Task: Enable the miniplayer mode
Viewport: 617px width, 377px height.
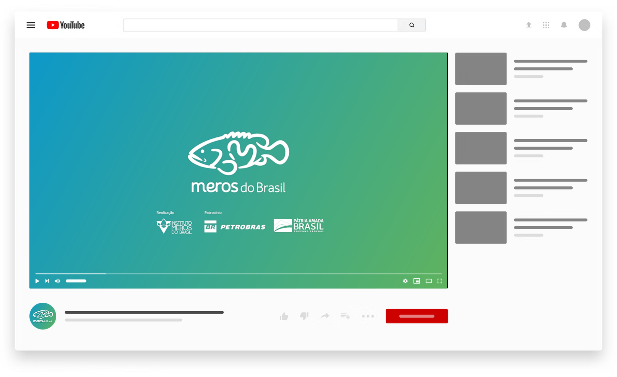Action: (x=417, y=281)
